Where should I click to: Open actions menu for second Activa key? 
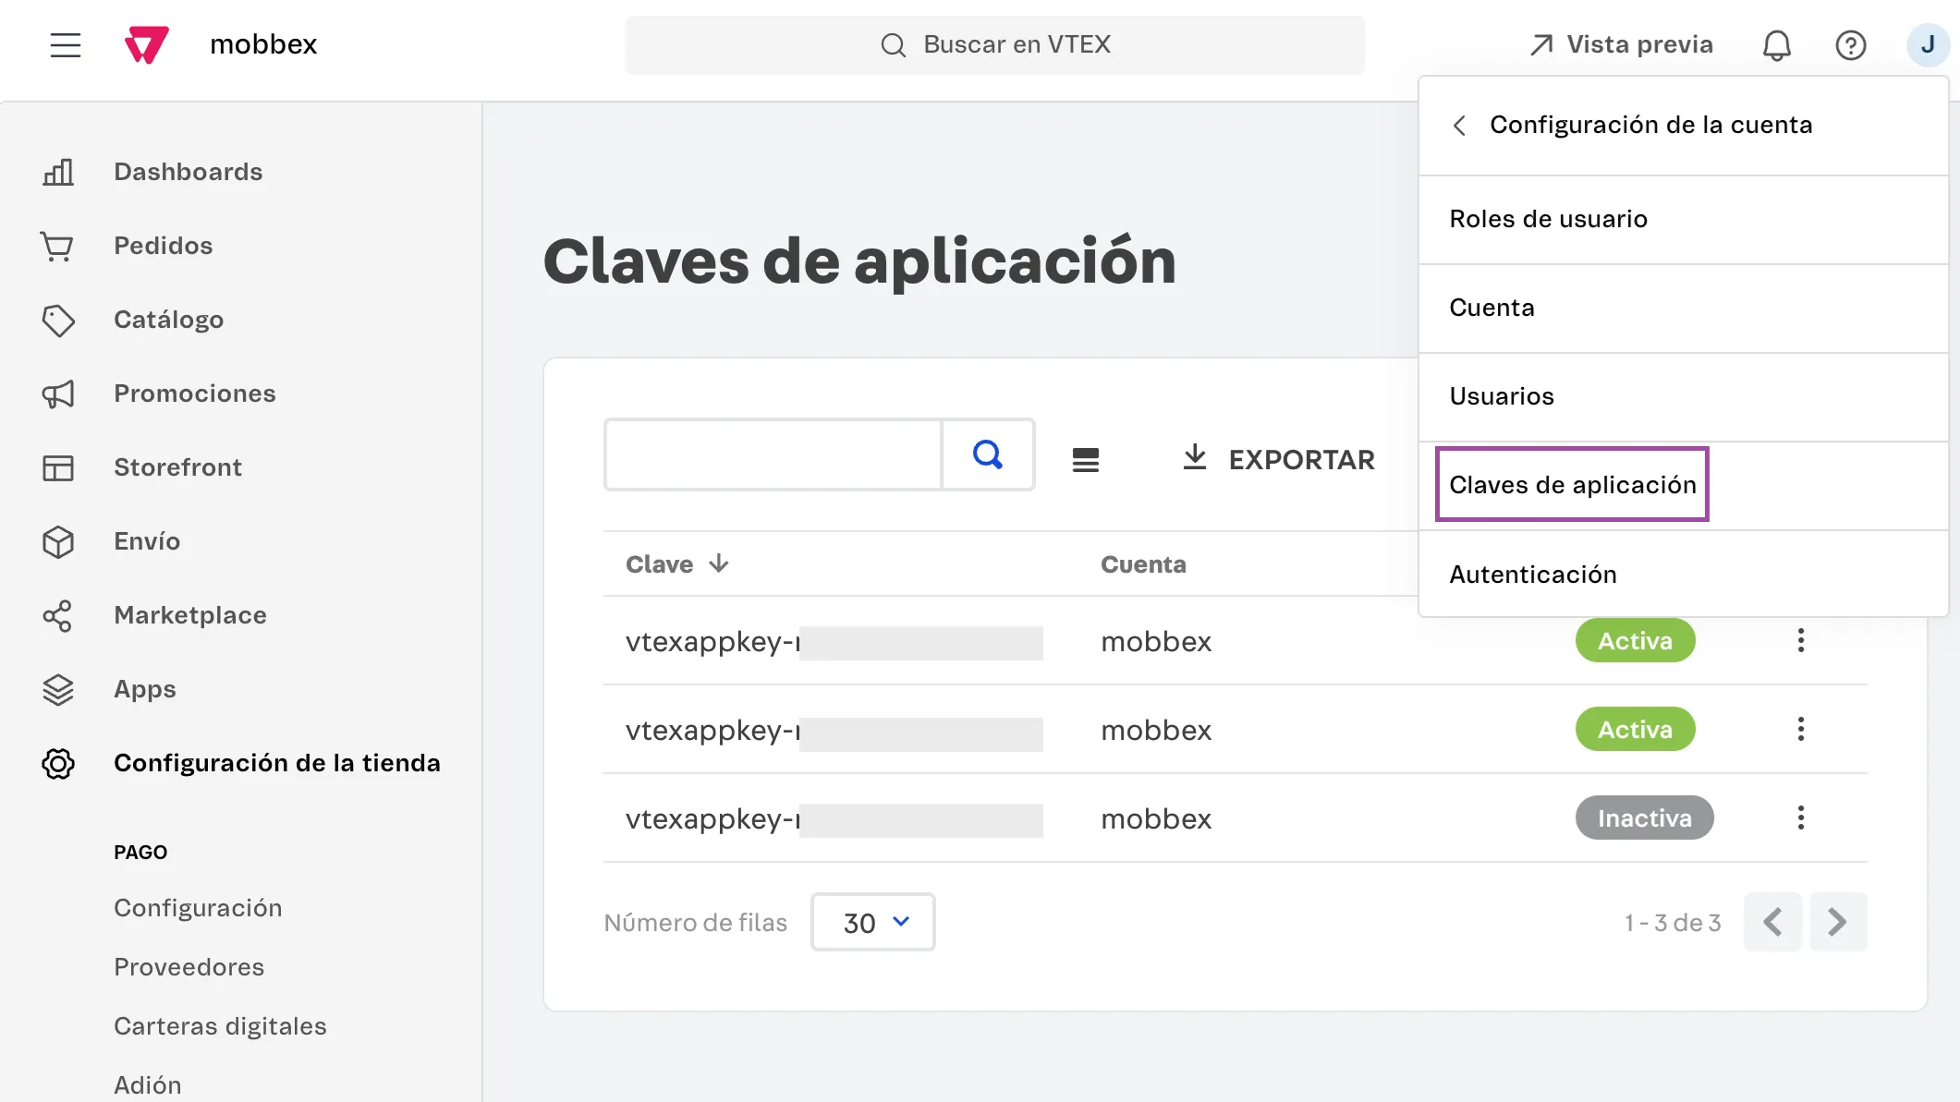point(1800,729)
